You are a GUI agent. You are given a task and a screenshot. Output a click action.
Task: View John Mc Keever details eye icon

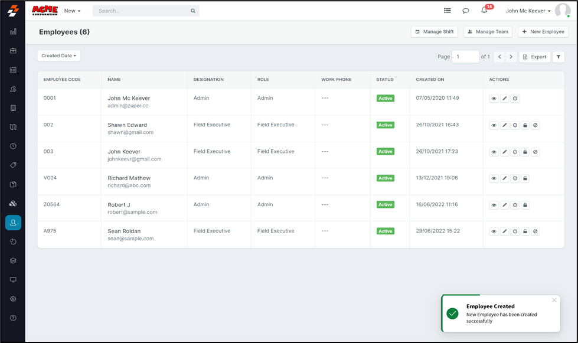494,99
